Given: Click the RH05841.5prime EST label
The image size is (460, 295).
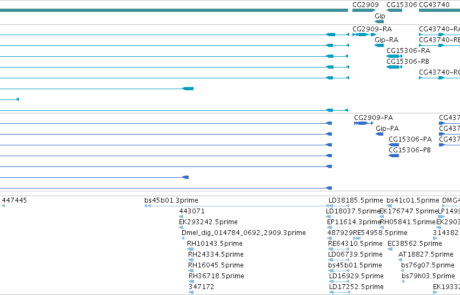Looking at the screenshot, I should pyautogui.click(x=408, y=222).
